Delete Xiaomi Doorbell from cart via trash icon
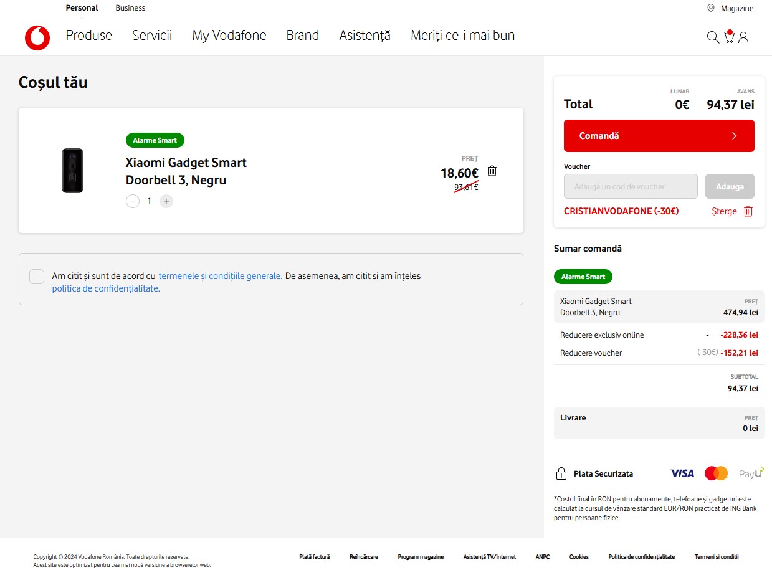 point(492,171)
